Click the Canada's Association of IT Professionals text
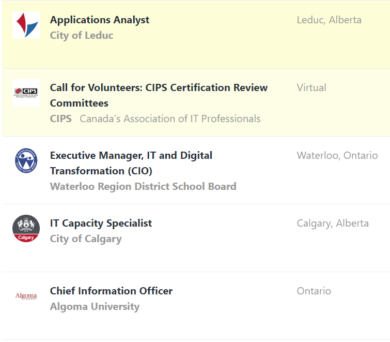This screenshot has height=342, width=390. 170,119
